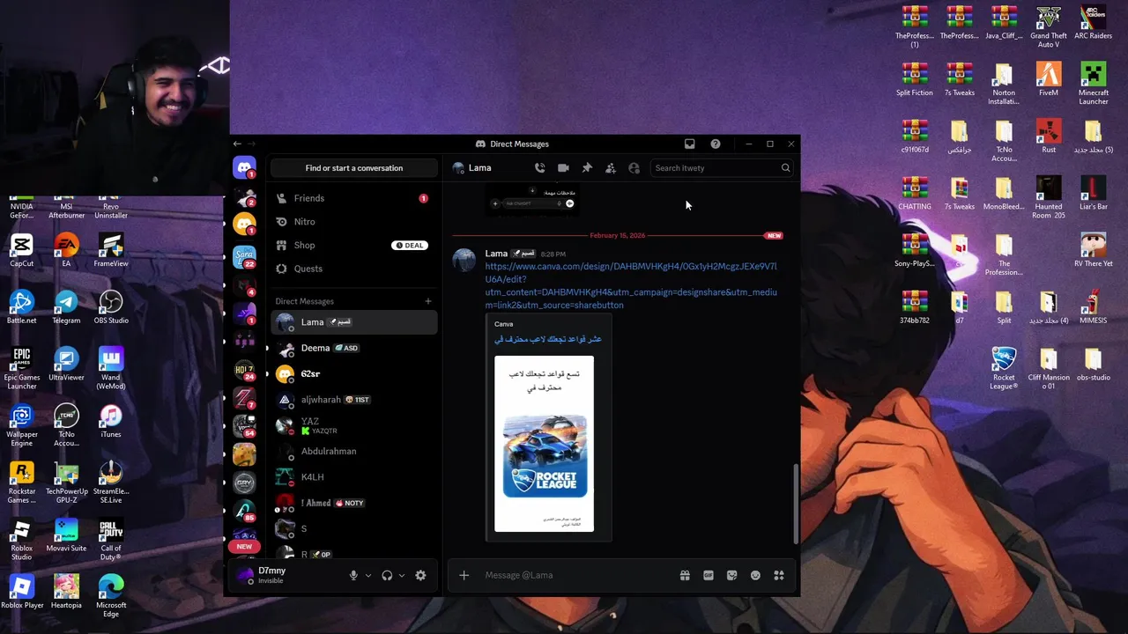Open the red Z server icon
The image size is (1128, 634).
(244, 398)
